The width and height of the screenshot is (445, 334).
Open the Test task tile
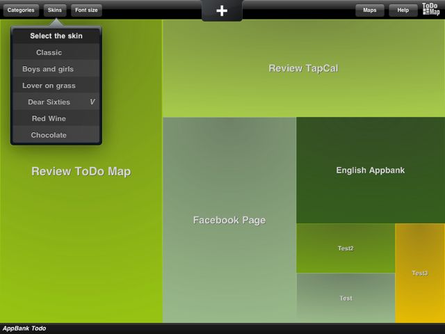coord(346,298)
